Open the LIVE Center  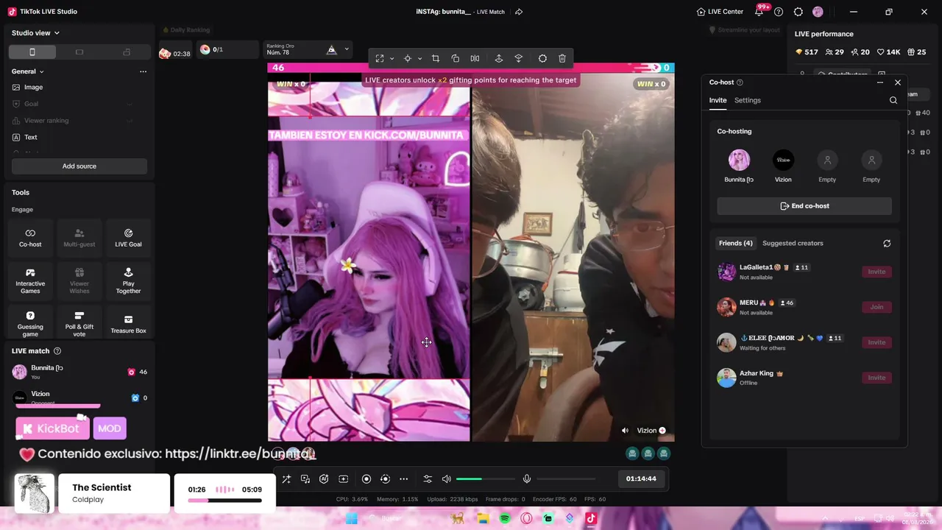coord(720,12)
